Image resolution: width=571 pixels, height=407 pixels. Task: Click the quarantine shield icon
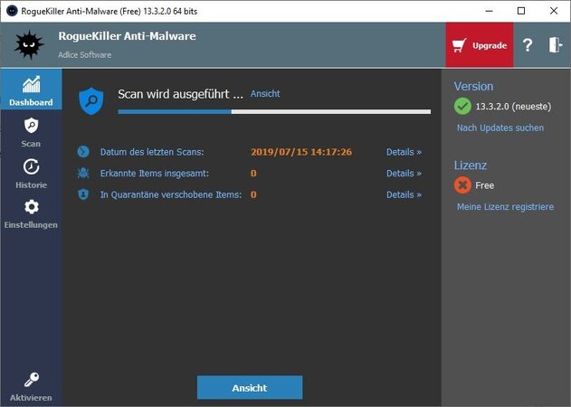(x=83, y=194)
